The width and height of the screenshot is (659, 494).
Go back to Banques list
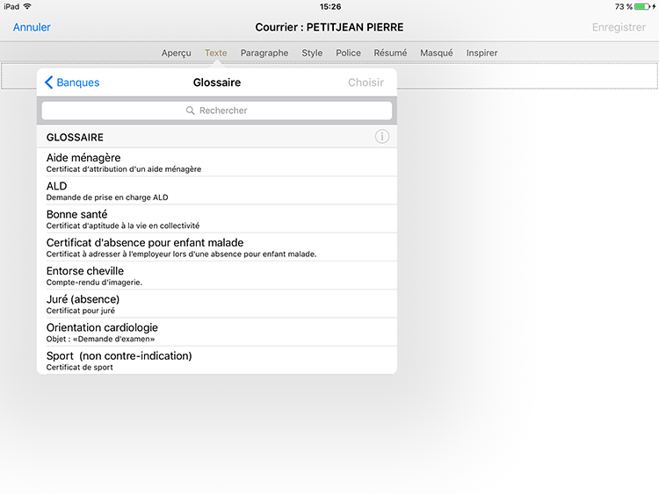coord(72,82)
